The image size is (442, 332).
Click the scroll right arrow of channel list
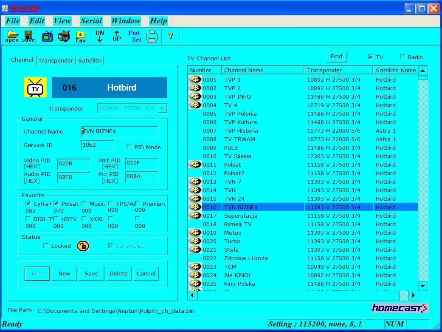tap(413, 295)
